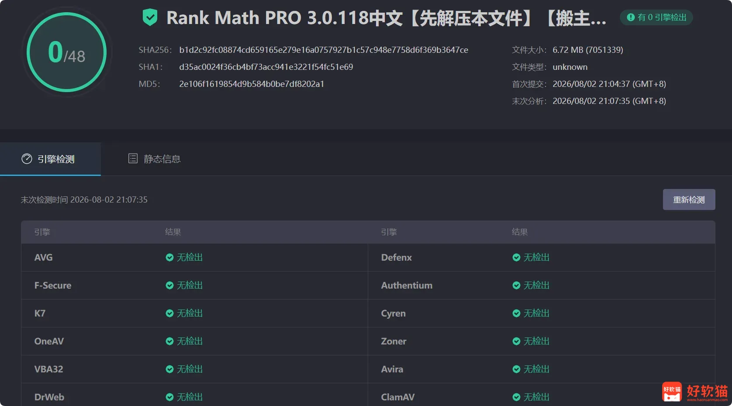Click the green check icon in the OneAV row

(169, 341)
